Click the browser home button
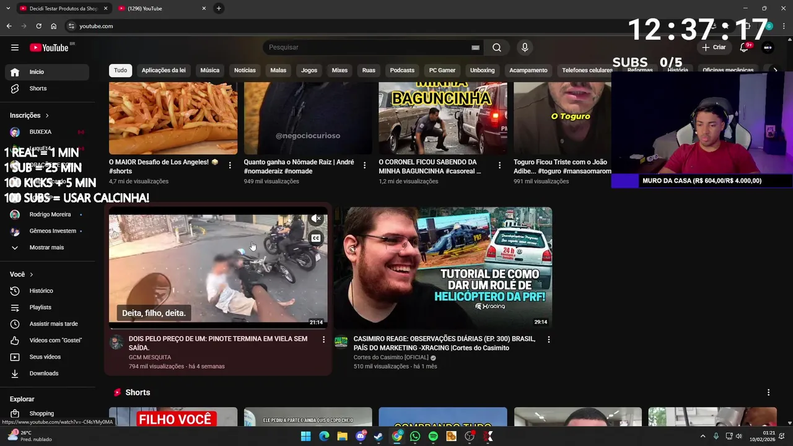The width and height of the screenshot is (793, 446). click(54, 26)
